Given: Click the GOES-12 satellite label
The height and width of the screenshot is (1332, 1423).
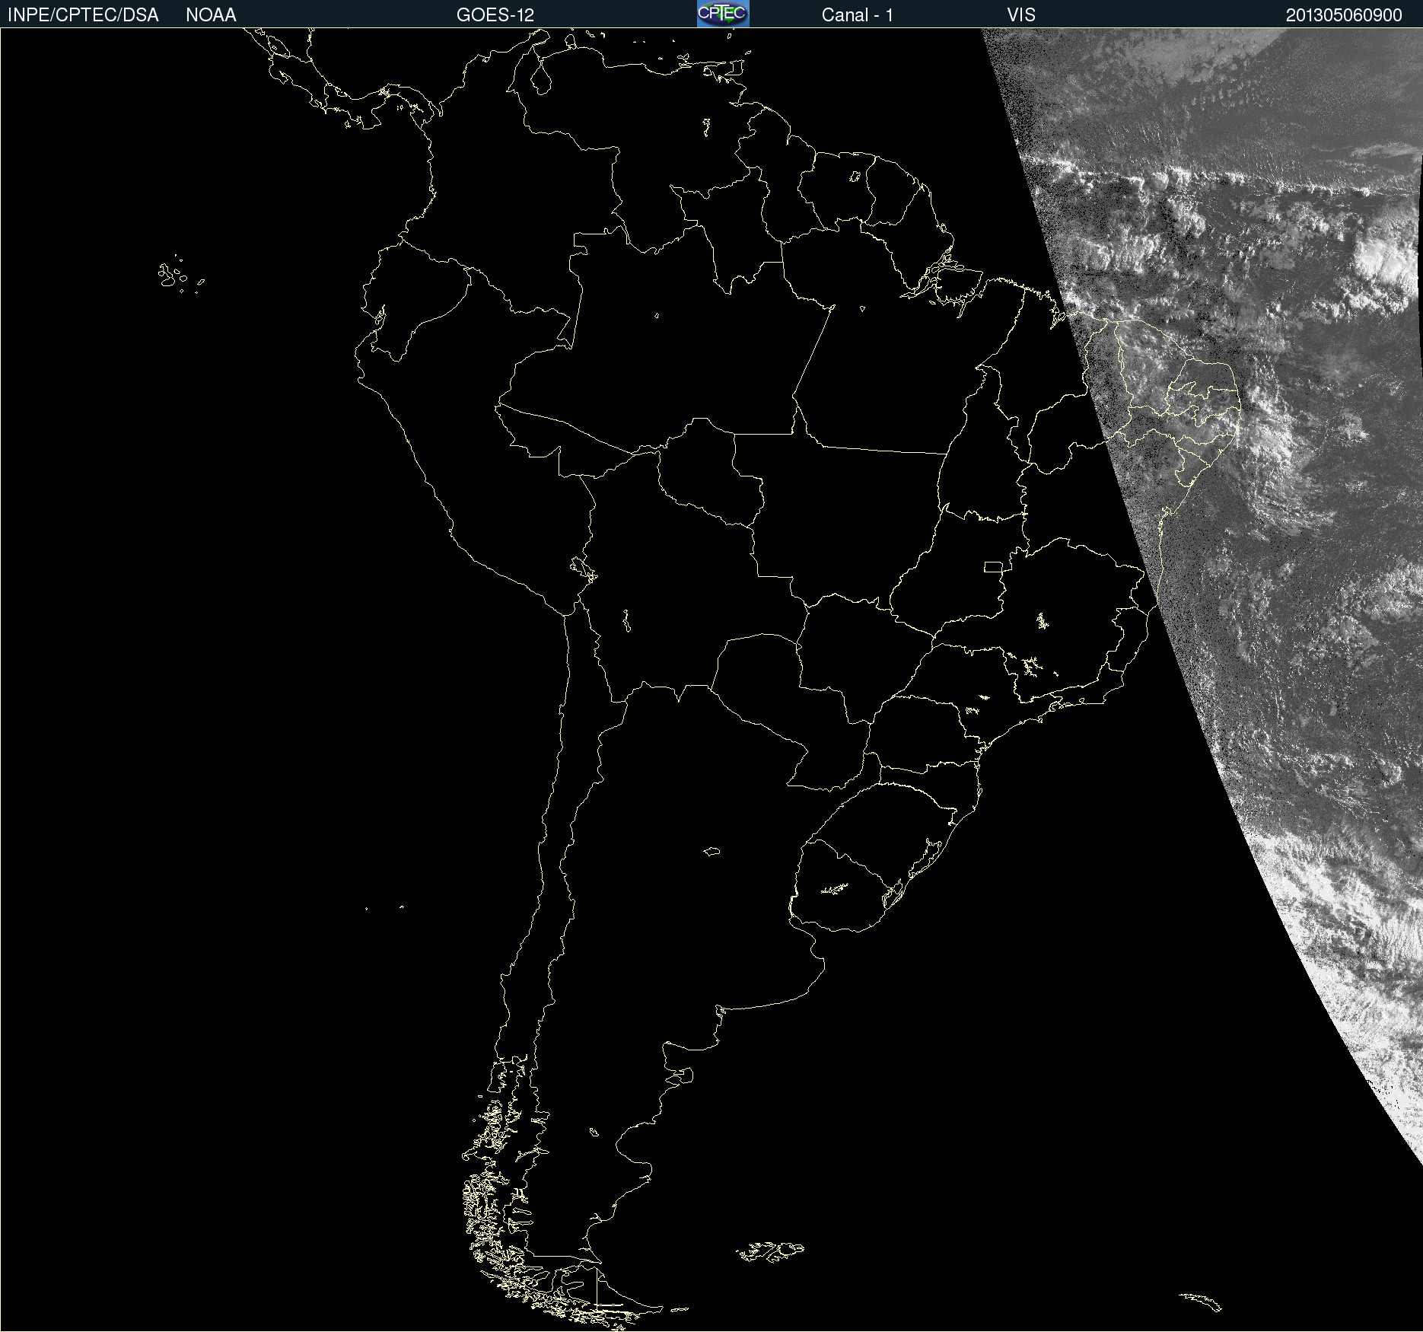Looking at the screenshot, I should pyautogui.click(x=495, y=15).
